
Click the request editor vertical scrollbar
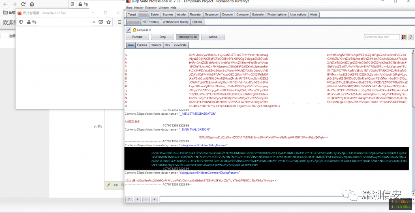[413, 121]
